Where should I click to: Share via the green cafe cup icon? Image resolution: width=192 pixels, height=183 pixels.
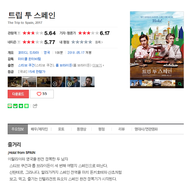pos(15,106)
